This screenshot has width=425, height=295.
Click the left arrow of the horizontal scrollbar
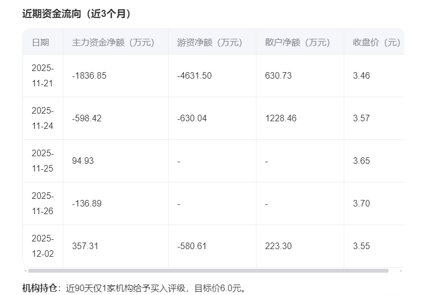pos(25,270)
